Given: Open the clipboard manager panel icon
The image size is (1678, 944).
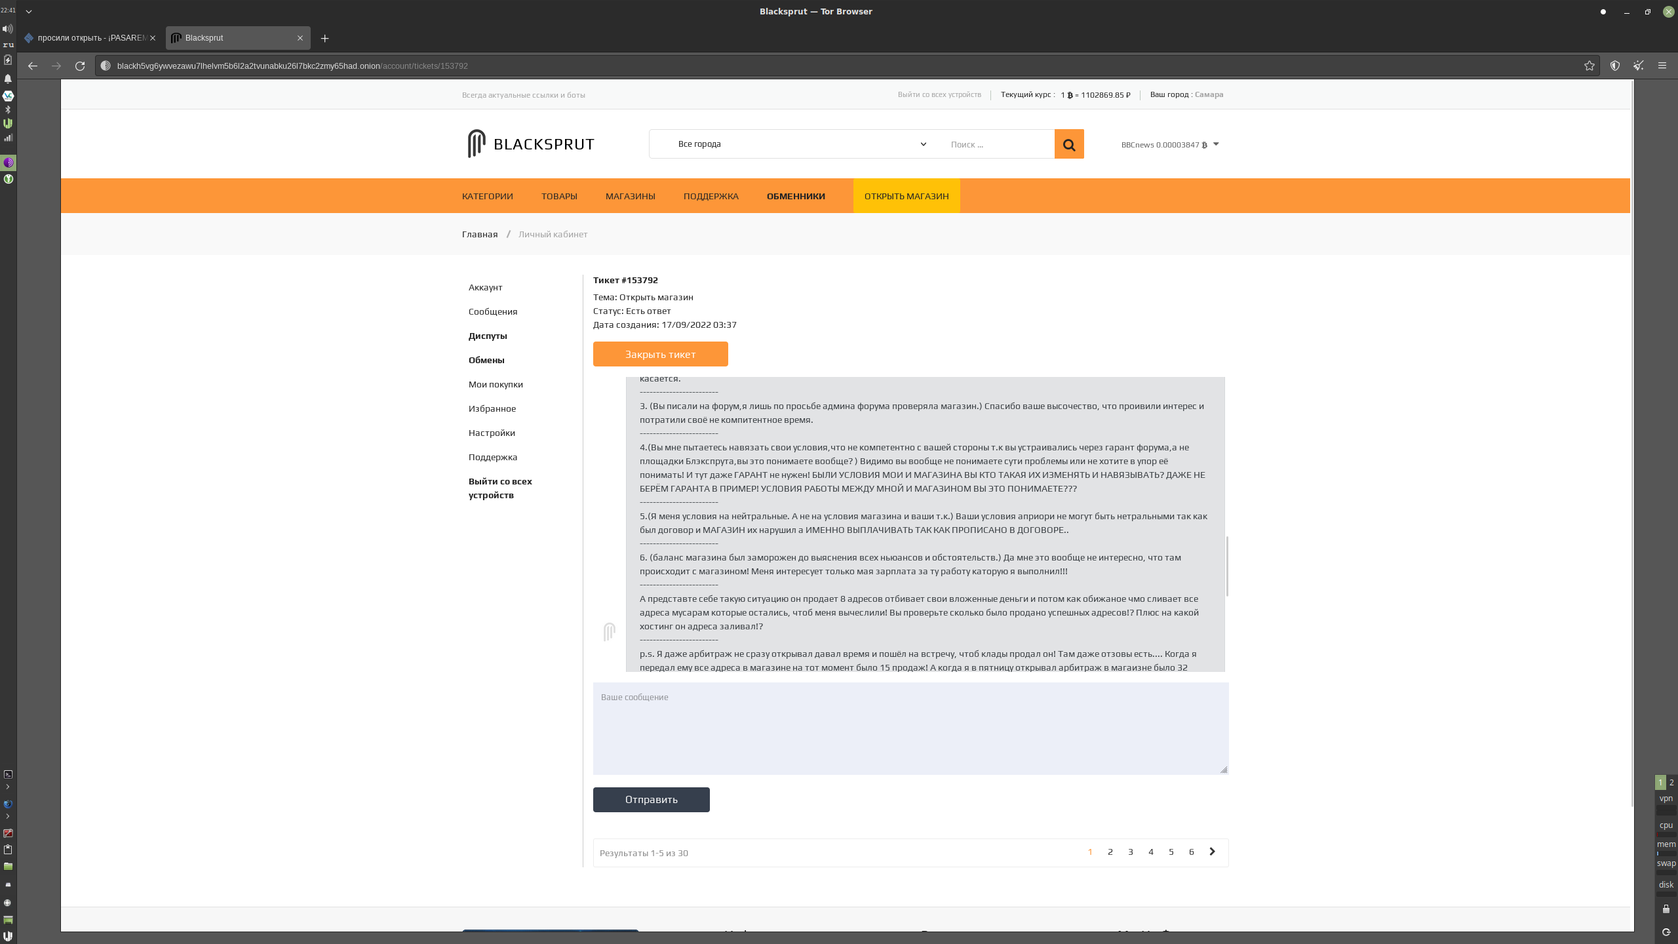Looking at the screenshot, I should coord(8,850).
